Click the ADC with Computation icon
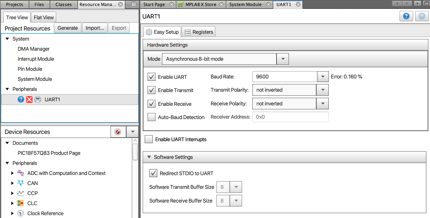 (x=21, y=173)
